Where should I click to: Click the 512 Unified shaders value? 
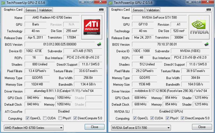147,64
